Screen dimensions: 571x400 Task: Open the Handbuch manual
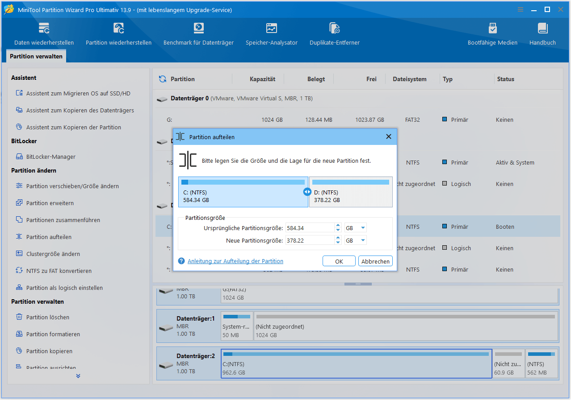tap(542, 34)
